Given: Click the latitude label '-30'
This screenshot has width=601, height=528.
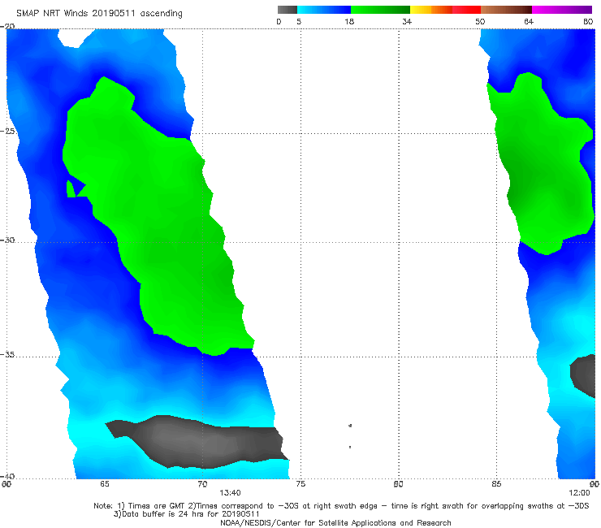Looking at the screenshot, I should pos(8,240).
